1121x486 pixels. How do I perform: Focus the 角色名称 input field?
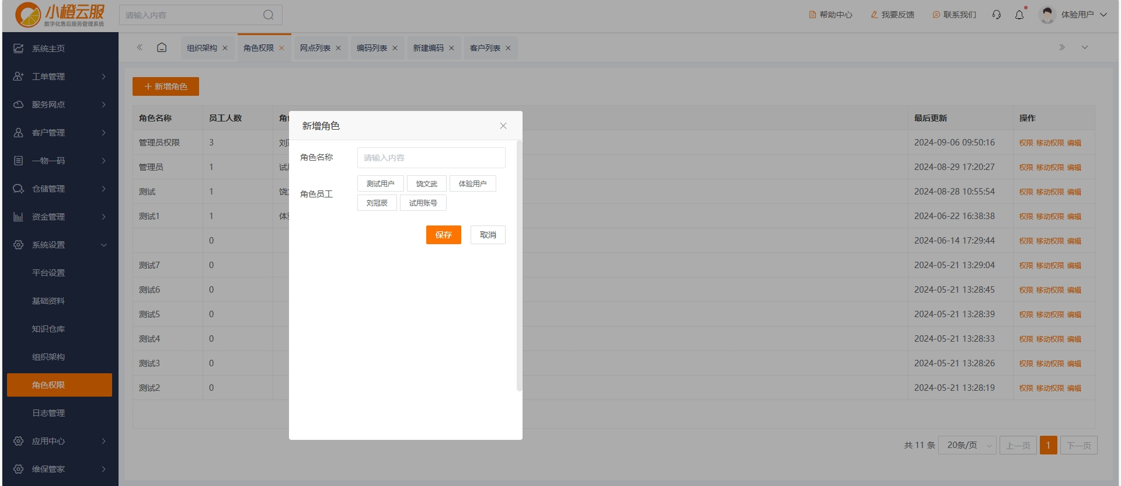(x=431, y=158)
